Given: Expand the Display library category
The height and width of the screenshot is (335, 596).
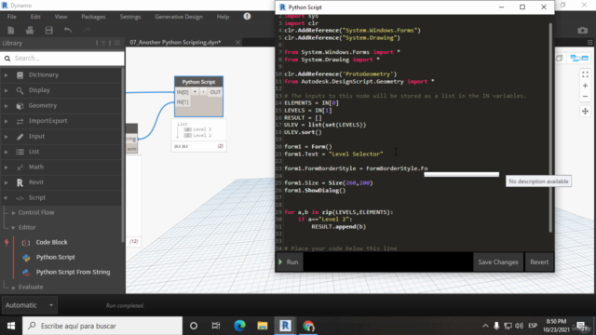Looking at the screenshot, I should pos(7,90).
